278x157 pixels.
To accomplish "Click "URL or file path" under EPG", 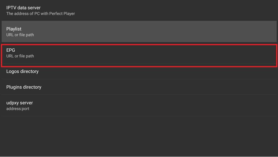I will [x=20, y=56].
